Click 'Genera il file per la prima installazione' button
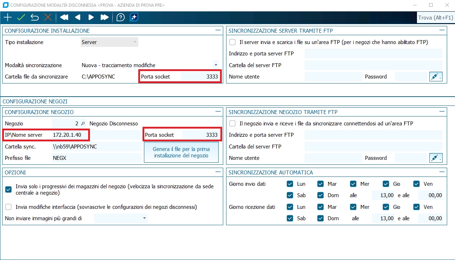Viewport: 455px width, 260px height. [x=181, y=152]
